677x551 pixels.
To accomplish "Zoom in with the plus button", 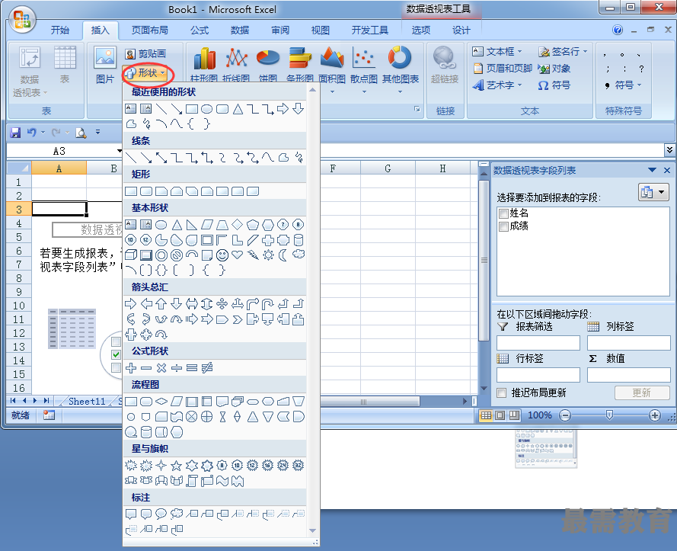I will tap(655, 415).
